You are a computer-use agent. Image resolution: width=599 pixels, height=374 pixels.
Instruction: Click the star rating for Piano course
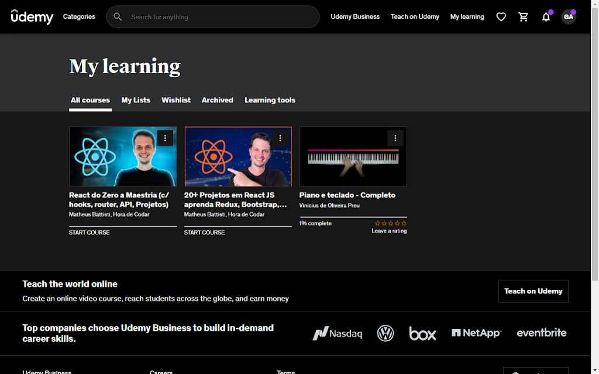[390, 223]
